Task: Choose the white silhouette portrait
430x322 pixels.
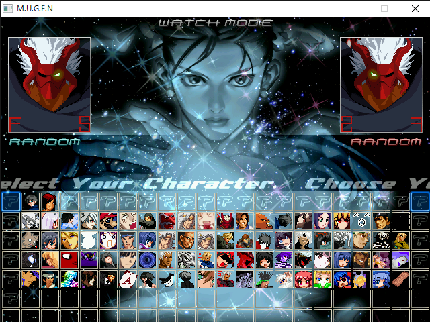Action: pos(89,240)
